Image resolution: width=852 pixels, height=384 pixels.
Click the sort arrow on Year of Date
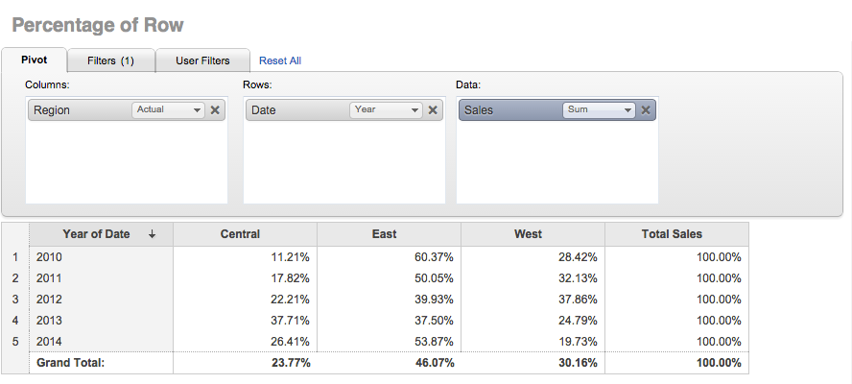pyautogui.click(x=153, y=234)
